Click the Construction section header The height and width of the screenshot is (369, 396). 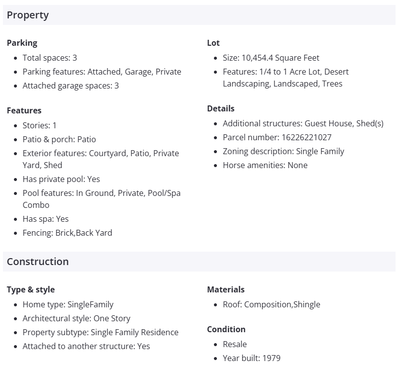(x=38, y=262)
